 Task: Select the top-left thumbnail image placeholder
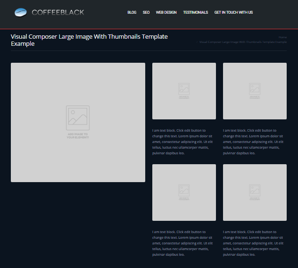184,91
